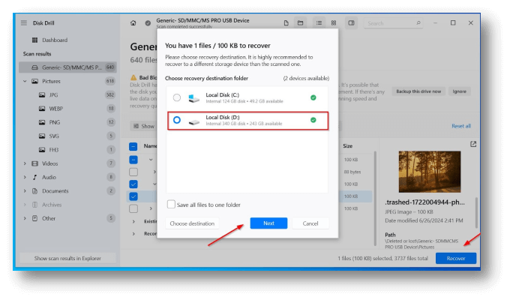Click green check next to Local Disk (C:)
Viewport: 510px width, 300px height.
313,97
